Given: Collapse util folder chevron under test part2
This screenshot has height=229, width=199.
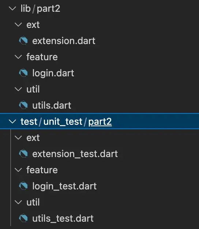Looking at the screenshot, I should pyautogui.click(x=18, y=202).
